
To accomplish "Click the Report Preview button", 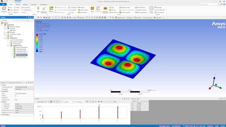I will point(141,10).
